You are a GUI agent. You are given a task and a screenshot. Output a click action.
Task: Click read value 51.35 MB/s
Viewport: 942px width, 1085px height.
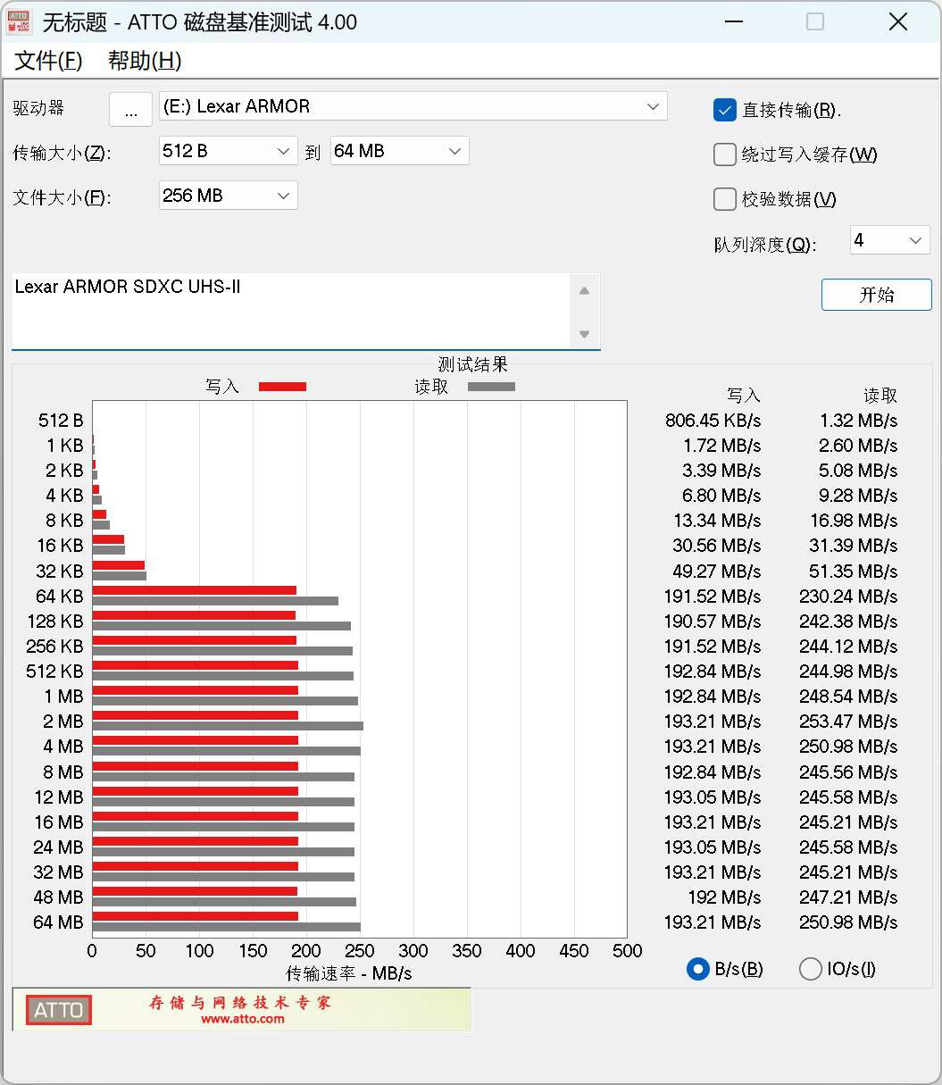coord(853,571)
